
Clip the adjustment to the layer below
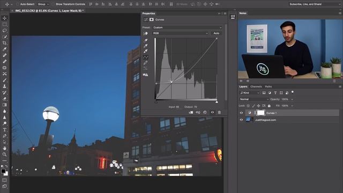pos(191,112)
